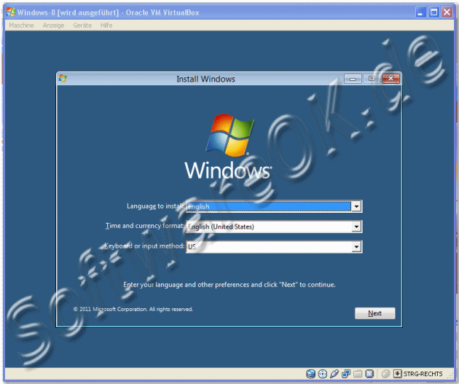This screenshot has height=384, width=459.
Task: Minimize the Install Windows dialog
Action: 353,79
